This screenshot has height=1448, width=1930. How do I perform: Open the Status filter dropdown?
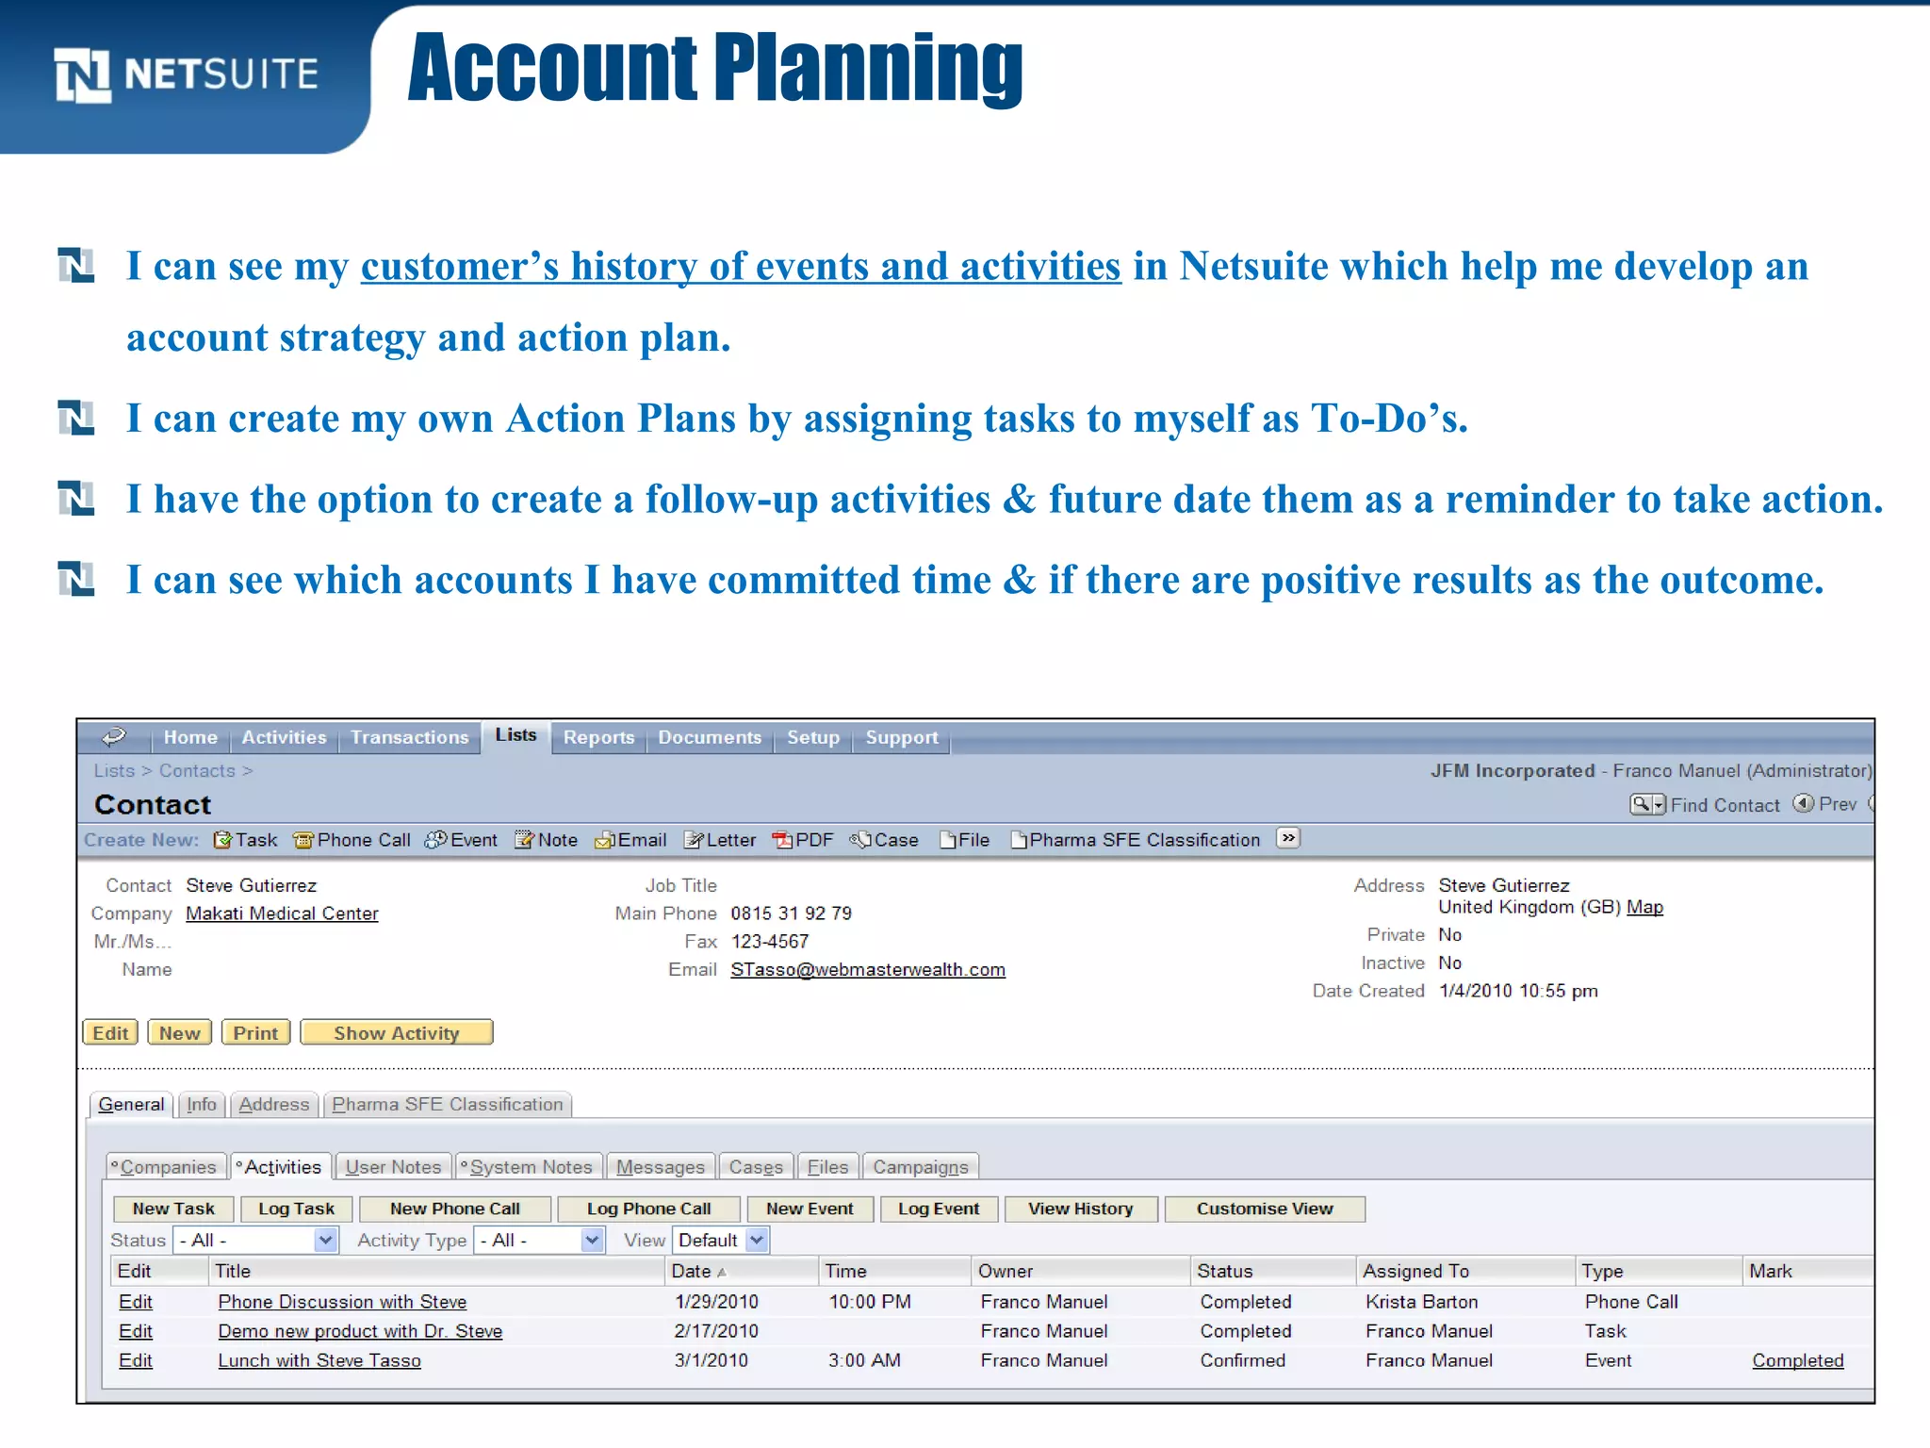click(x=255, y=1241)
